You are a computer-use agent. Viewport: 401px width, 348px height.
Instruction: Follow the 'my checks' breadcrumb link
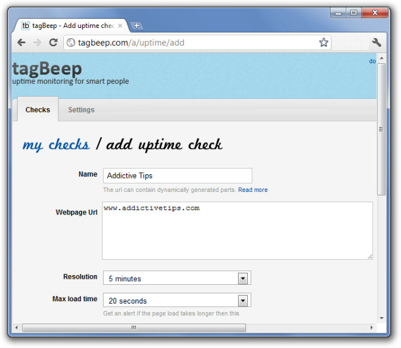click(x=56, y=145)
